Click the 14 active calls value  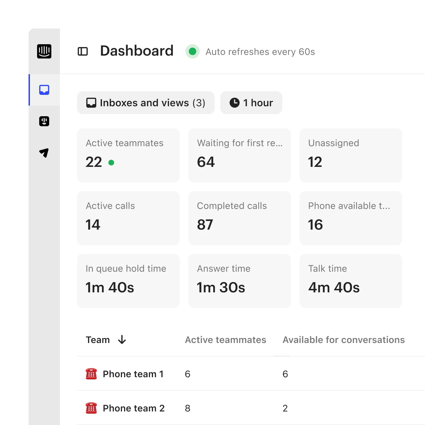(x=93, y=225)
